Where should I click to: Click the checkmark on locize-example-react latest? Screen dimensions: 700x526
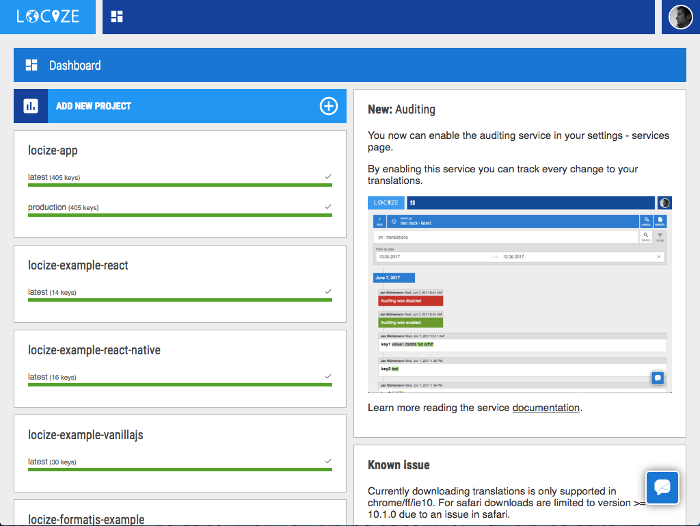click(x=328, y=291)
